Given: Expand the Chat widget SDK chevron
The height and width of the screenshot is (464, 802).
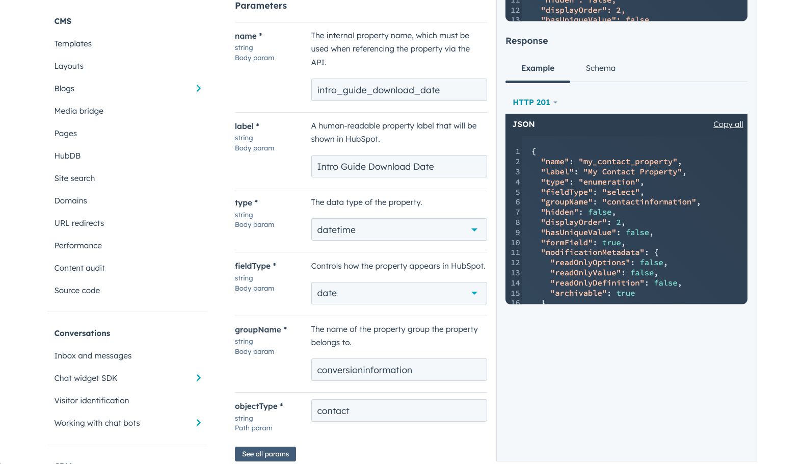Looking at the screenshot, I should point(199,378).
